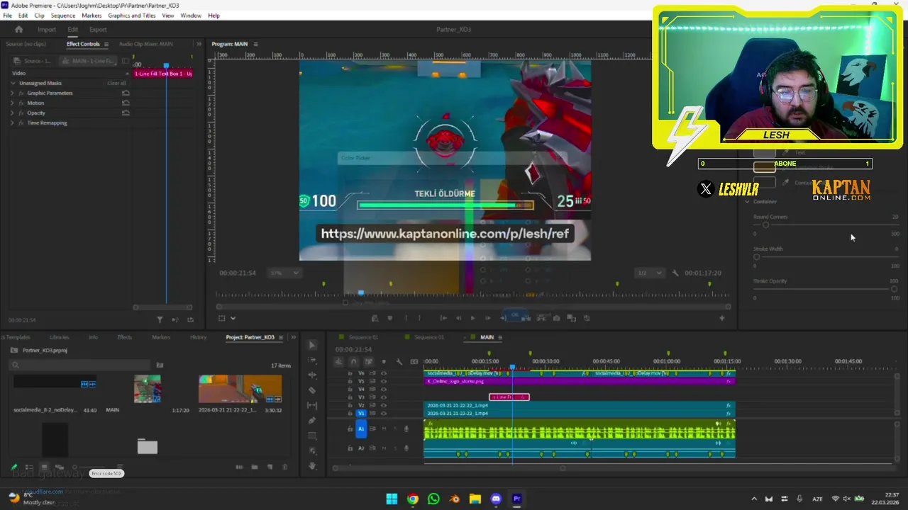
Task: Open Program monitor settings wrench
Action: (675, 273)
